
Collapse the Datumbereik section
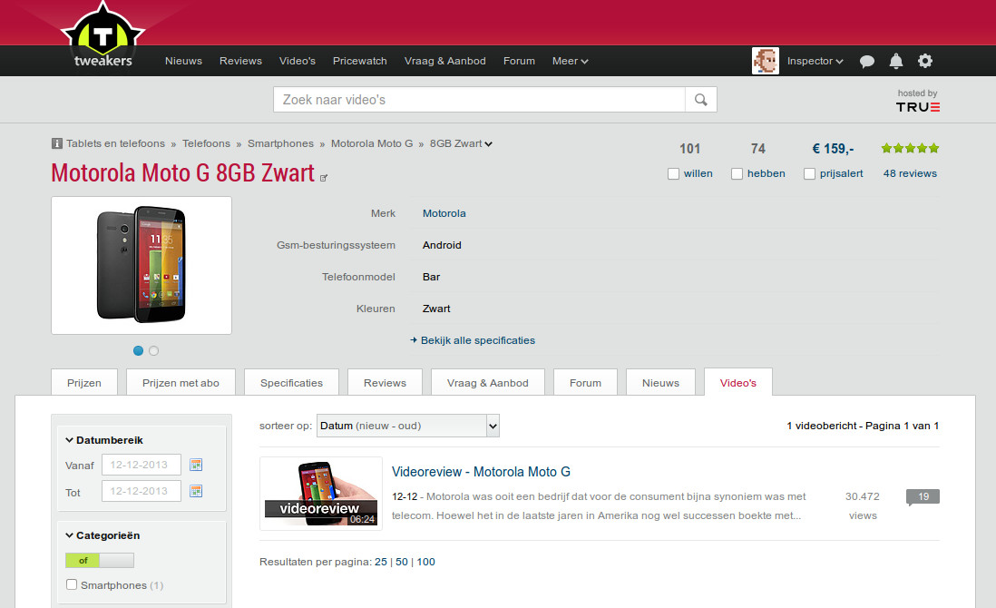[104, 440]
